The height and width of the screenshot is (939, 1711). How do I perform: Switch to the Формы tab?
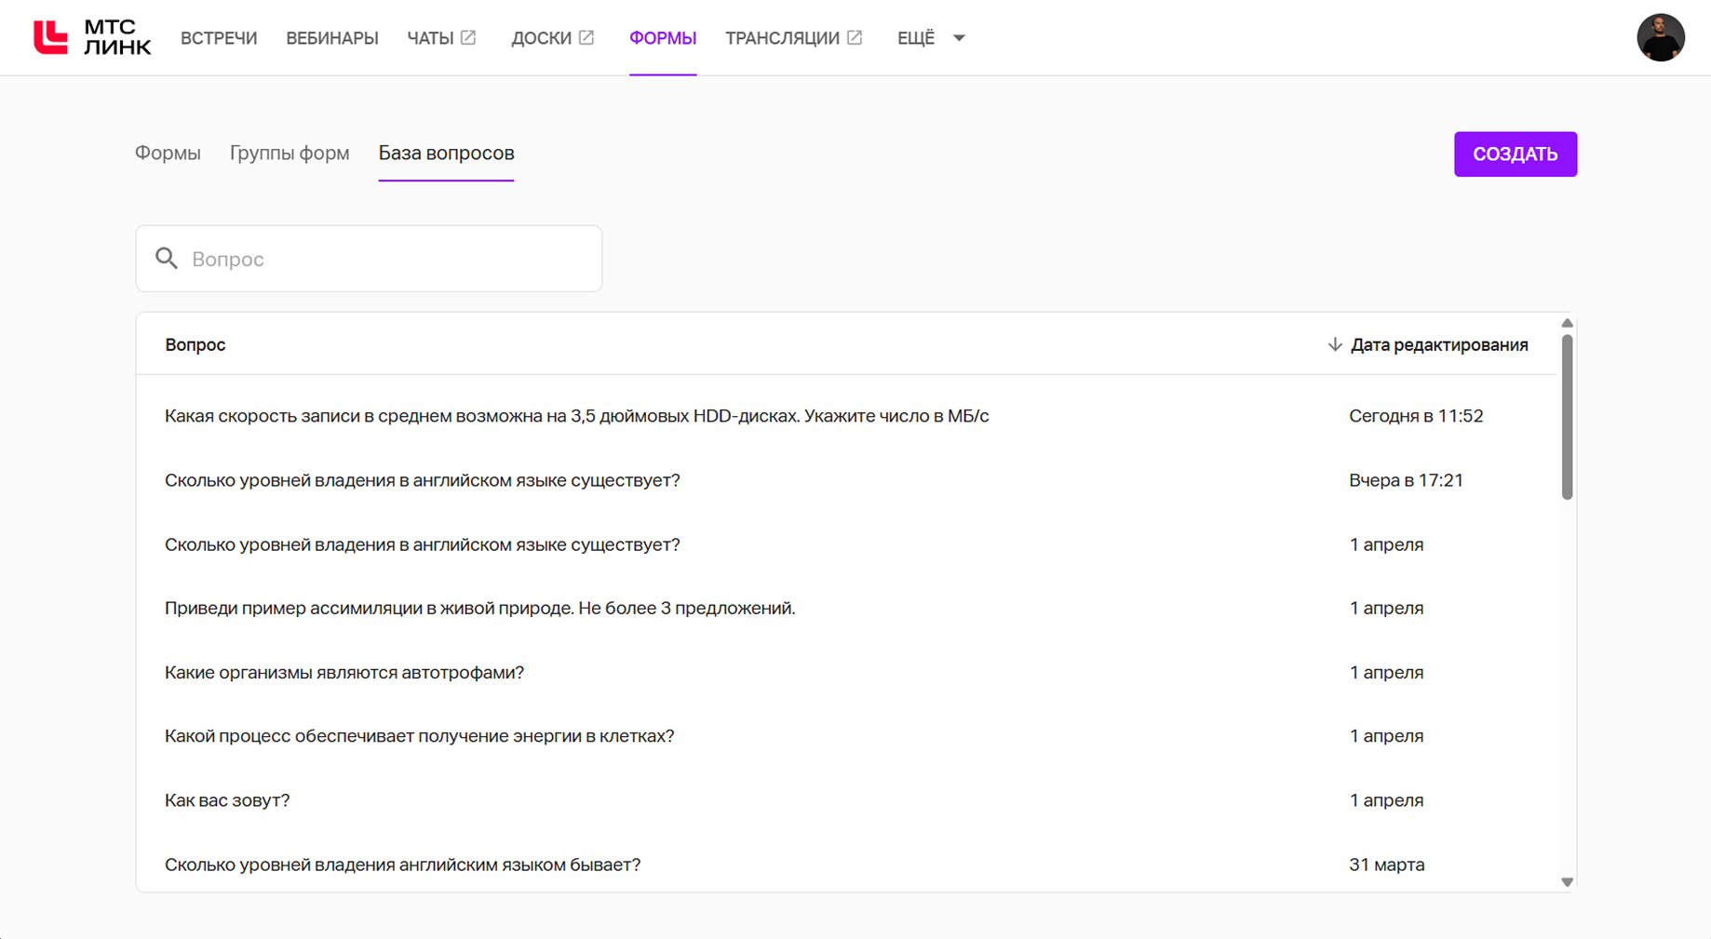tap(168, 153)
